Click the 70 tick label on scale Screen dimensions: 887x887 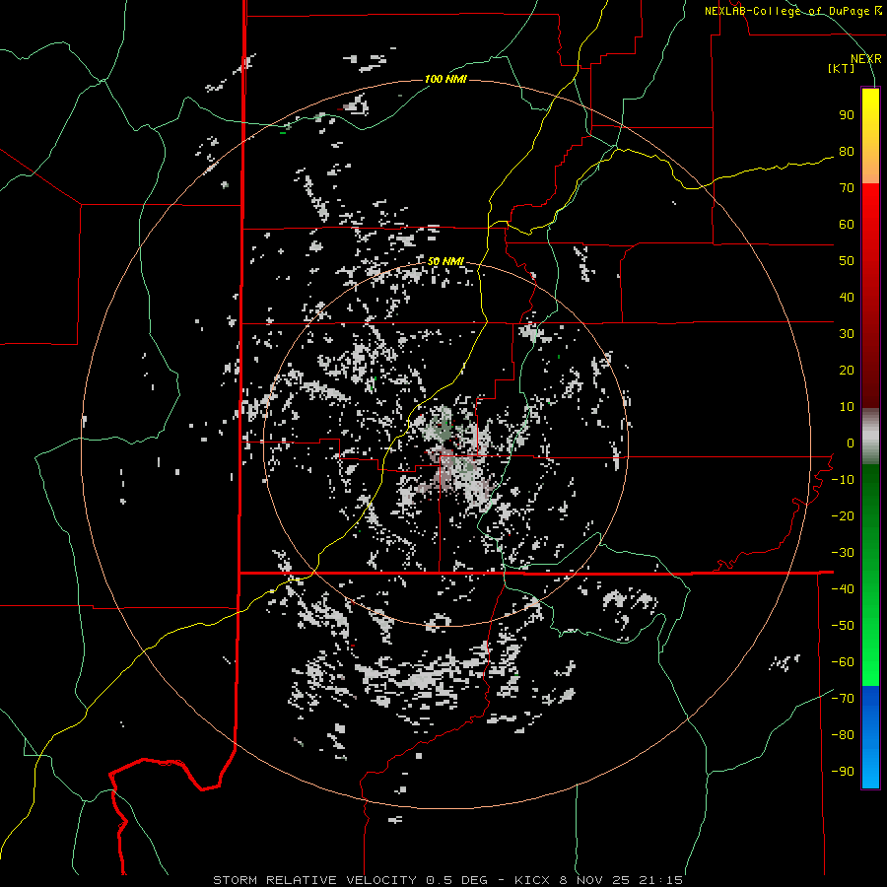tap(847, 188)
